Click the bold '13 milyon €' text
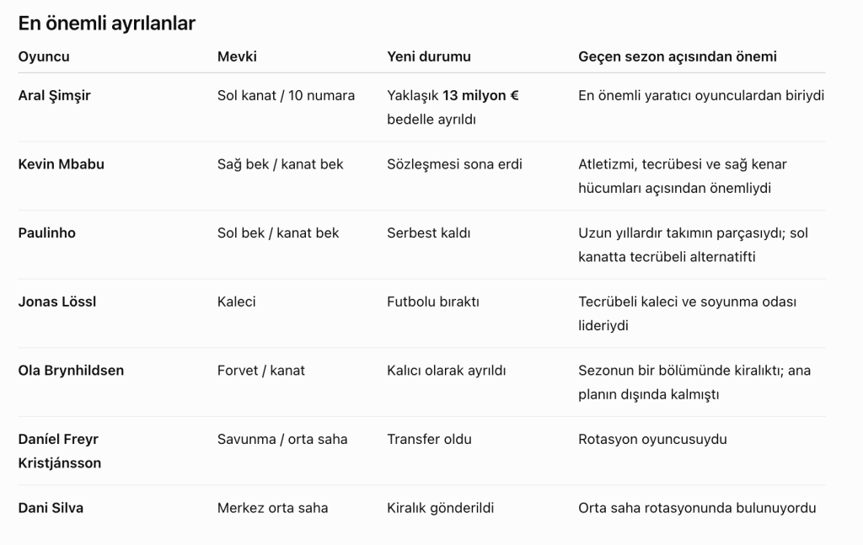This screenshot has width=863, height=545. [480, 96]
